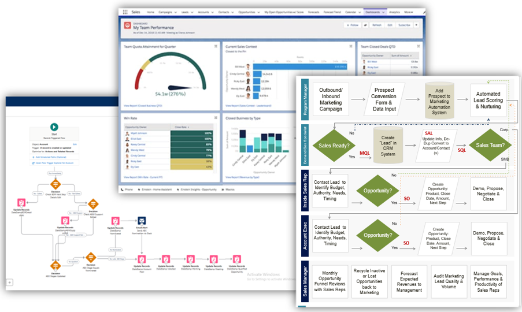
Task: Click the Start play icon in flow
Action: (54, 127)
